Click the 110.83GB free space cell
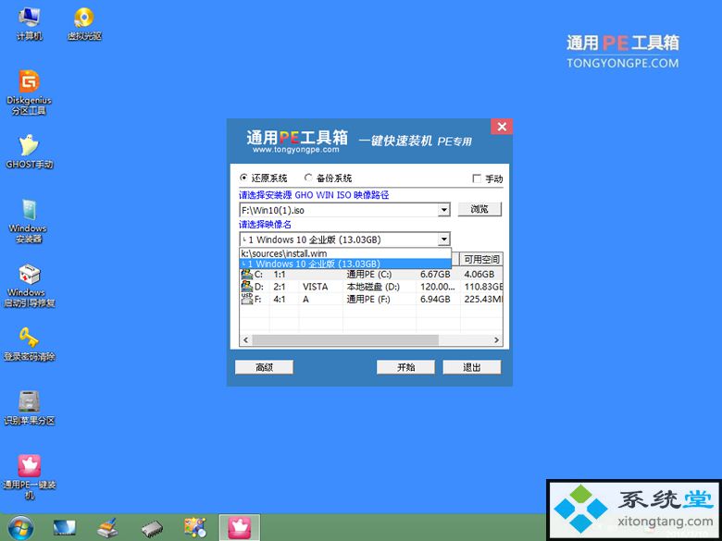The image size is (722, 541). tap(483, 287)
